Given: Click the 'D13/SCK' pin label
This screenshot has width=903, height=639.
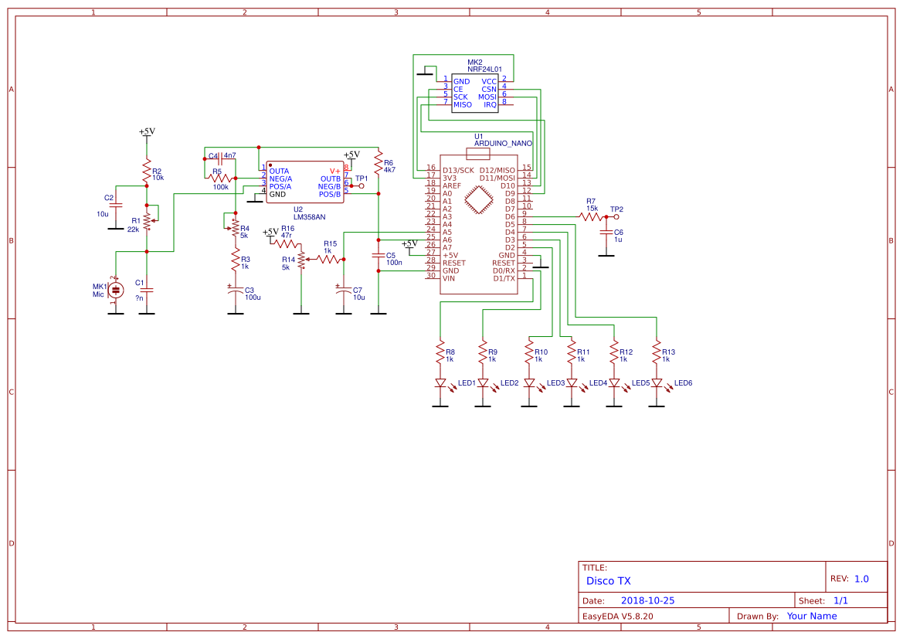Looking at the screenshot, I should 458,171.
